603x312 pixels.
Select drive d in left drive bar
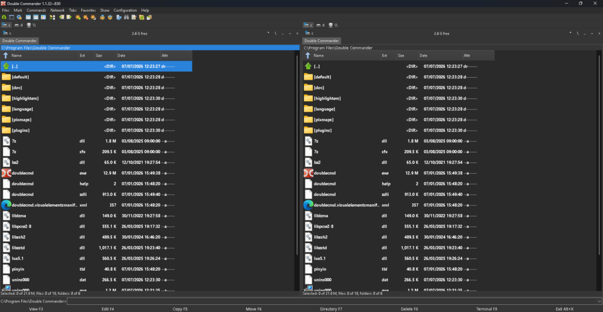coord(19,25)
